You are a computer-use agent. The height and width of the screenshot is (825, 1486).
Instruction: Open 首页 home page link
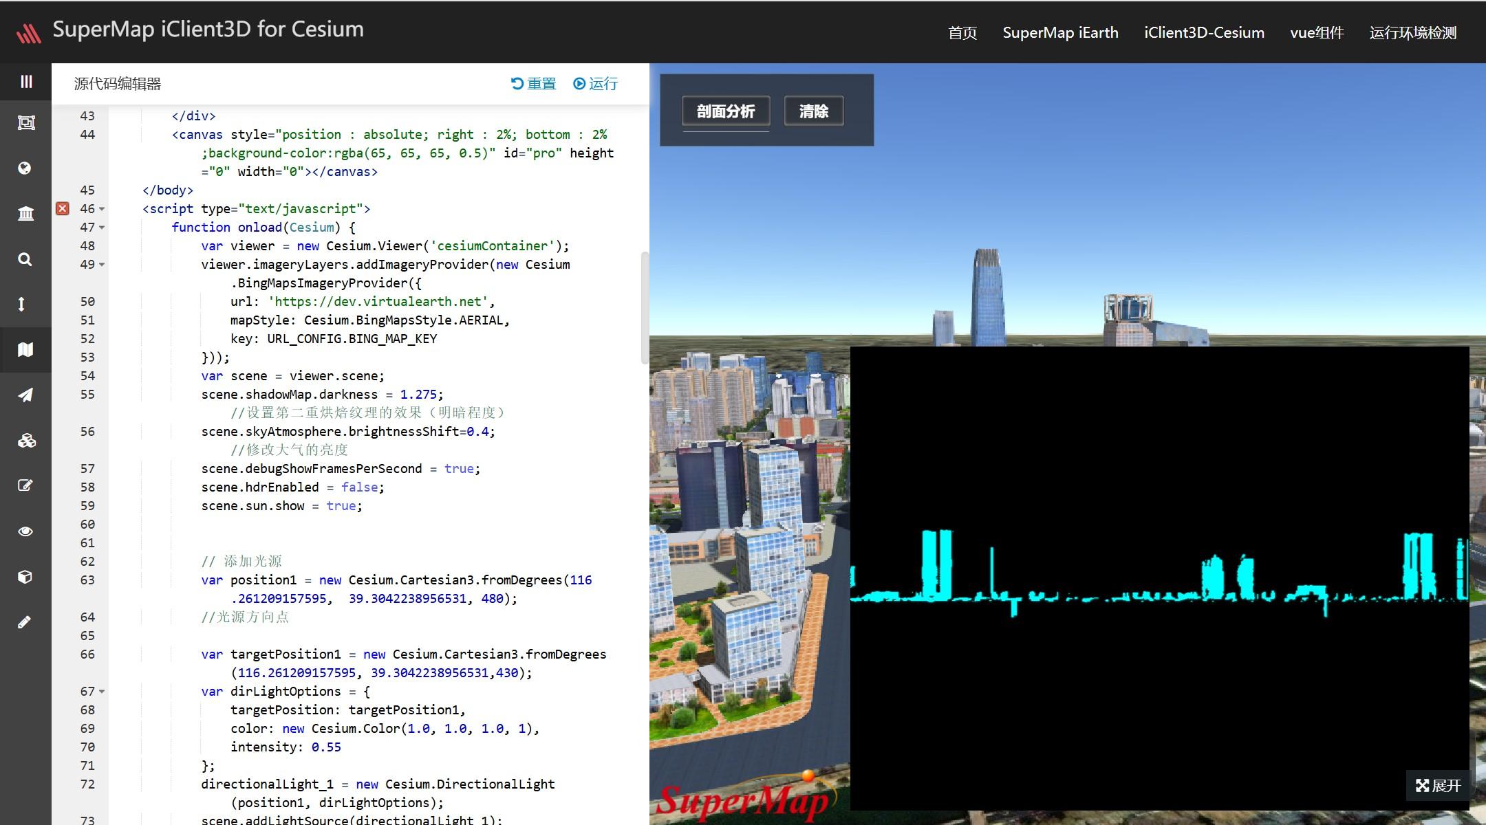pyautogui.click(x=962, y=32)
